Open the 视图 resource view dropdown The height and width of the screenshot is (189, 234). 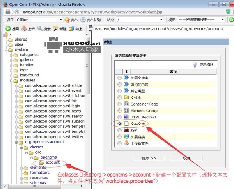pos(202,20)
